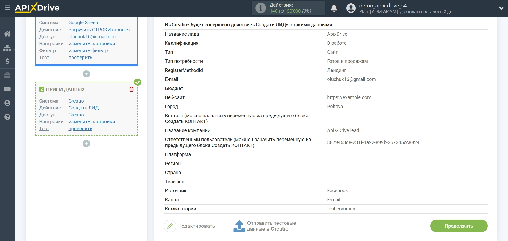Click the Создать ЛИД action link

tap(83, 108)
